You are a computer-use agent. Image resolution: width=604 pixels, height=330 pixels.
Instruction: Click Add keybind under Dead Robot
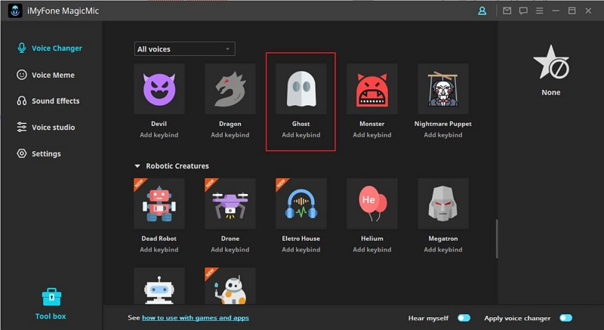[159, 250]
